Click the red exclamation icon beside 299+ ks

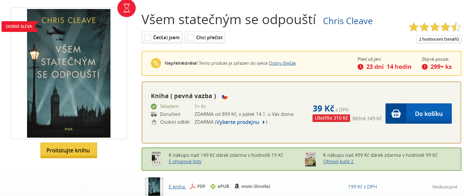425,67
